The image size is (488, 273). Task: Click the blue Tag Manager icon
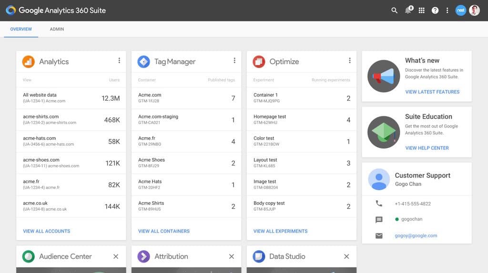tap(143, 61)
